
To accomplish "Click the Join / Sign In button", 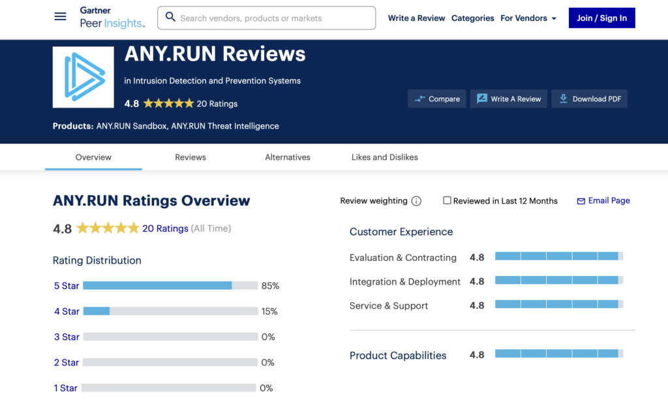I will (601, 18).
